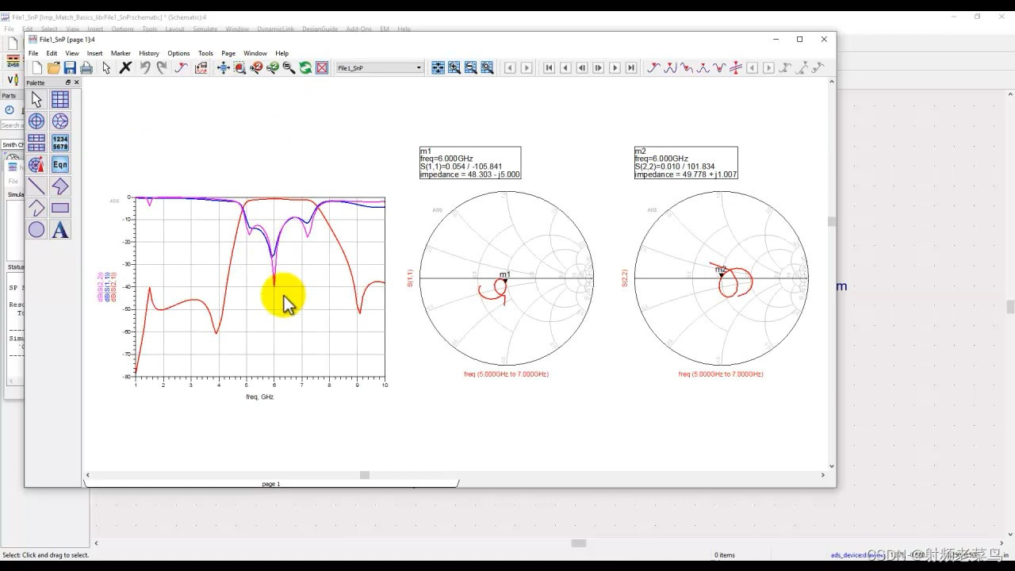Open the Marker menu
Image resolution: width=1015 pixels, height=571 pixels.
[121, 53]
